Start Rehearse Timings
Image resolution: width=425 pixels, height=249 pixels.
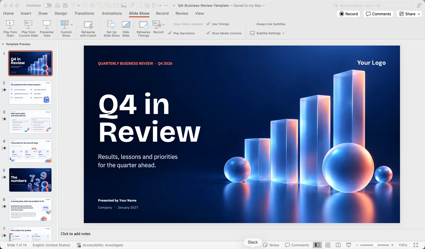tap(143, 29)
